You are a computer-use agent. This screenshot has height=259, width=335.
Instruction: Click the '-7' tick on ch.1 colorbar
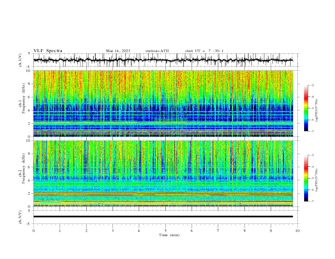(x=312, y=131)
